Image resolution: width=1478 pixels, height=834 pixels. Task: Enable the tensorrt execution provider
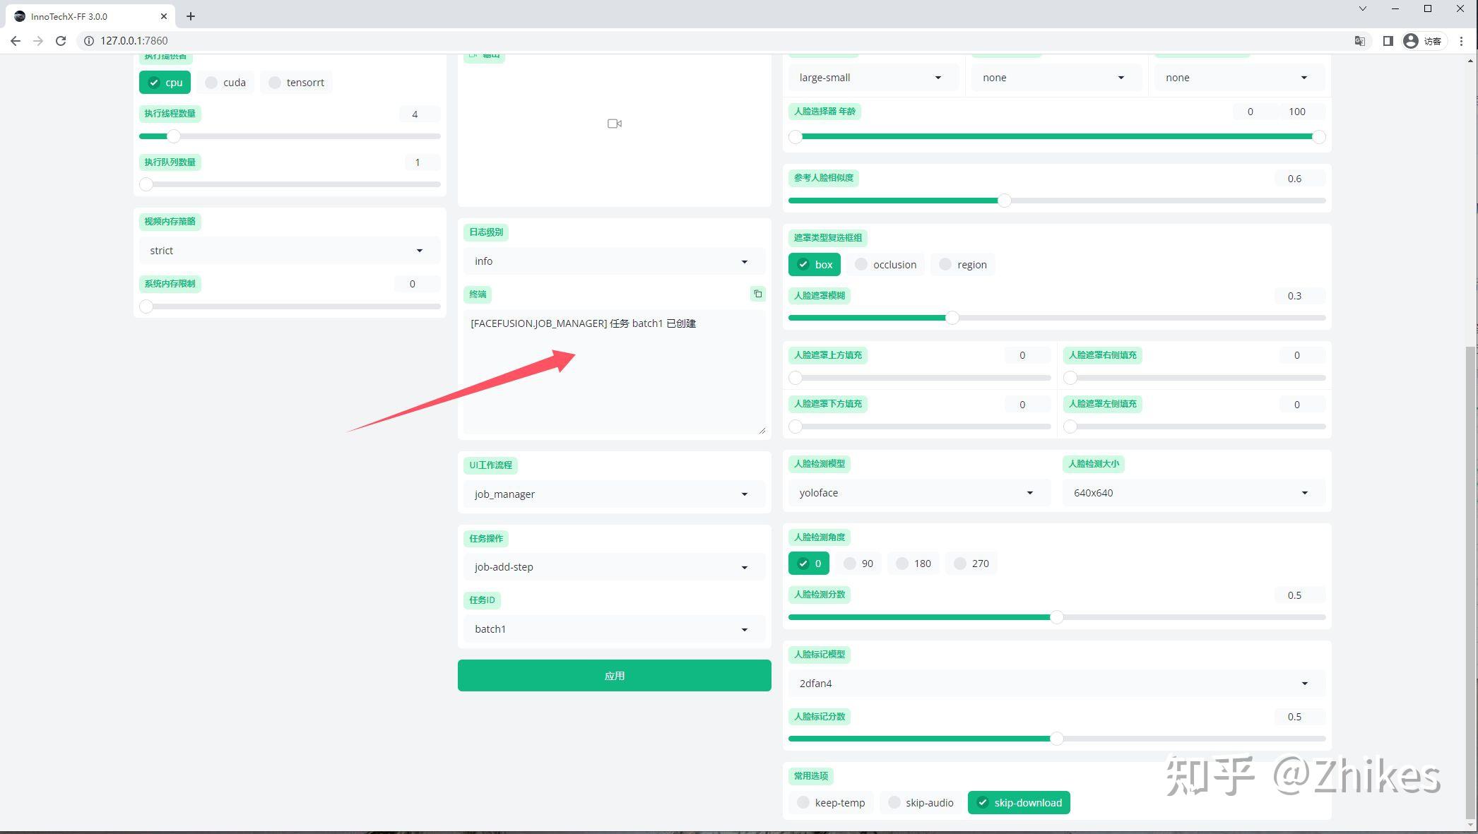click(x=297, y=83)
